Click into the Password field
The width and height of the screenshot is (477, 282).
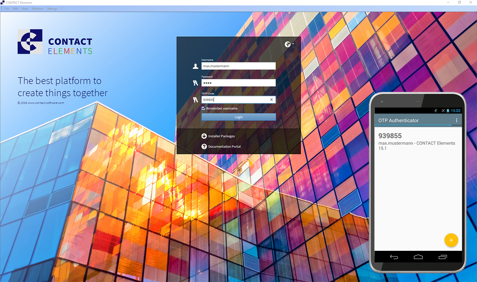238,83
